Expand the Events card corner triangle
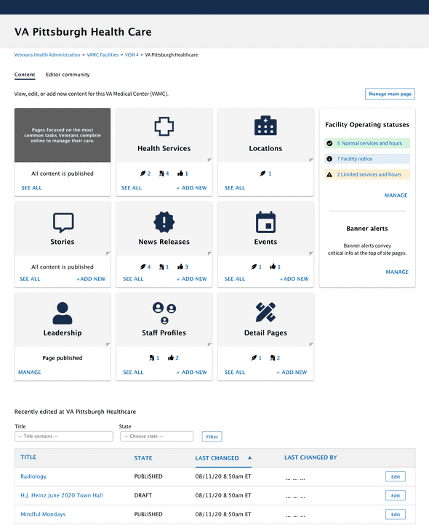Image resolution: width=429 pixels, height=525 pixels. [311, 253]
